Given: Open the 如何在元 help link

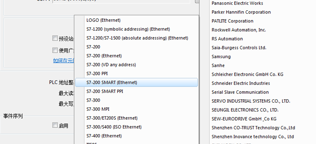Looking at the screenshot, I should (x=63, y=60).
